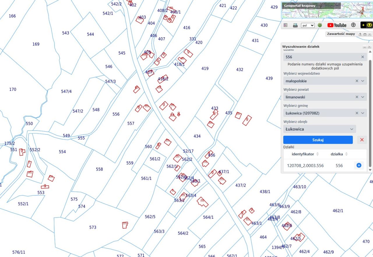The image size is (373, 257).
Task: Add parcel 556 result with plus button
Action: click(359, 166)
